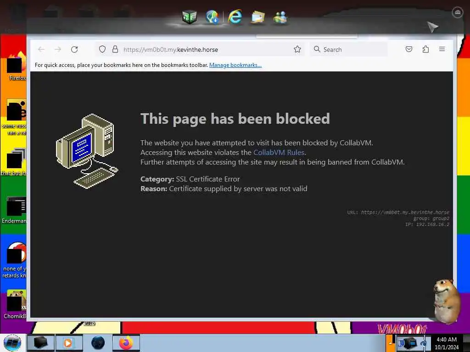The image size is (470, 352).
Task: Open the Windows Start orb
Action: 12,343
